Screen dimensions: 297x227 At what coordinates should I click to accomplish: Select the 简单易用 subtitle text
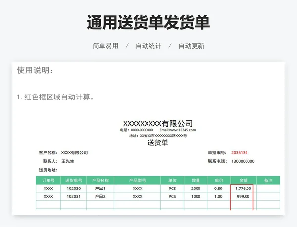(x=105, y=46)
